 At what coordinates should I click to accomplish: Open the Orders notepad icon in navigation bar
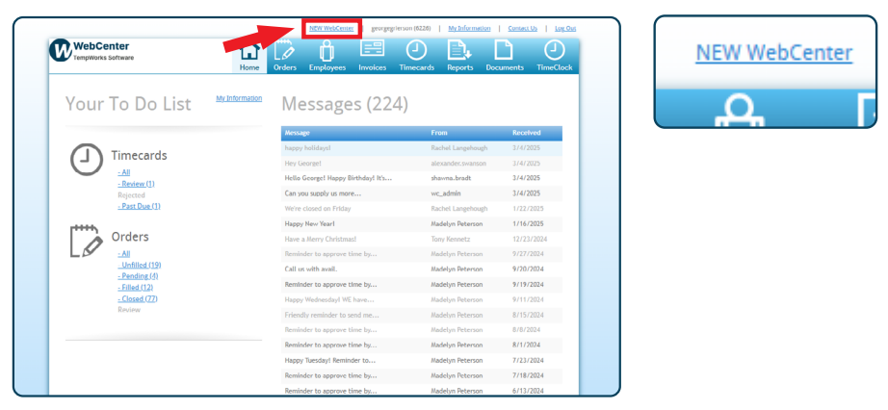(x=284, y=50)
